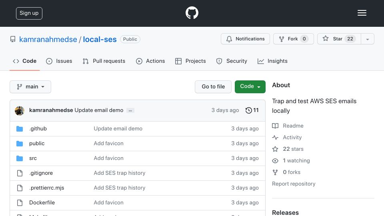Click the Report repository link

click(x=294, y=184)
